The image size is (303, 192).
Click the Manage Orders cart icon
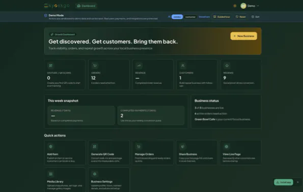point(139,147)
